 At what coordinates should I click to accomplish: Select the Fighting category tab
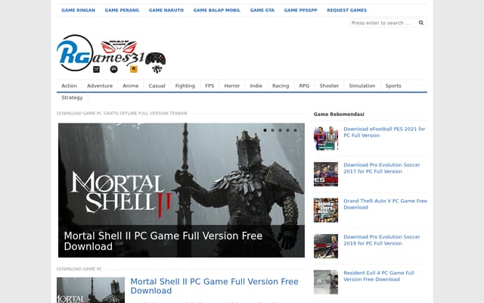pos(185,86)
